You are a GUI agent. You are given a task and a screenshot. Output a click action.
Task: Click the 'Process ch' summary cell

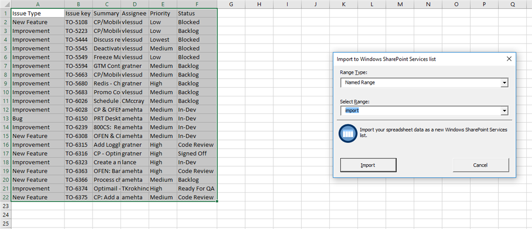tap(107, 180)
